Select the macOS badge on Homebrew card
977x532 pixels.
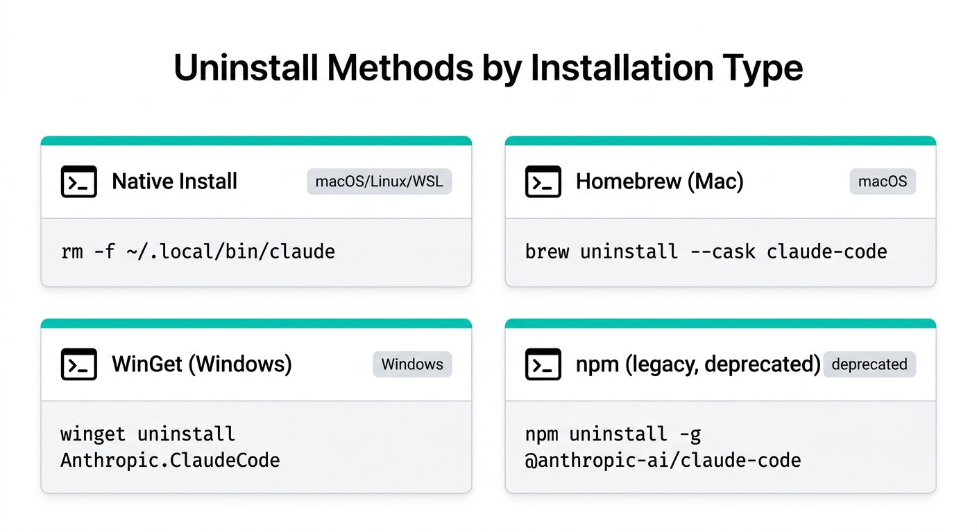tap(882, 182)
